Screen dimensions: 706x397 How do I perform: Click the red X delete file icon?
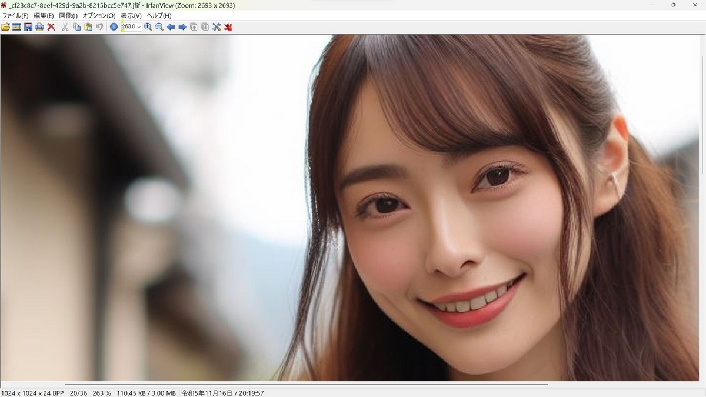pos(51,27)
